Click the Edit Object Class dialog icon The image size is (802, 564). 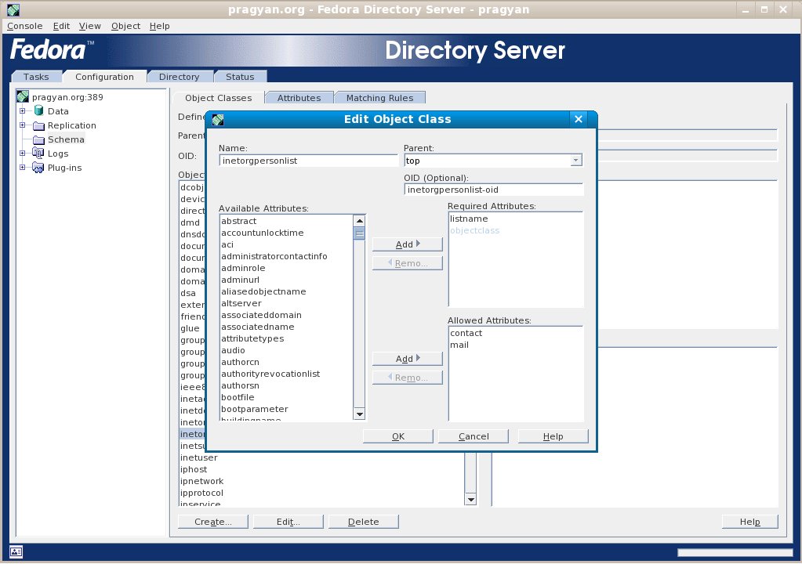pyautogui.click(x=218, y=120)
